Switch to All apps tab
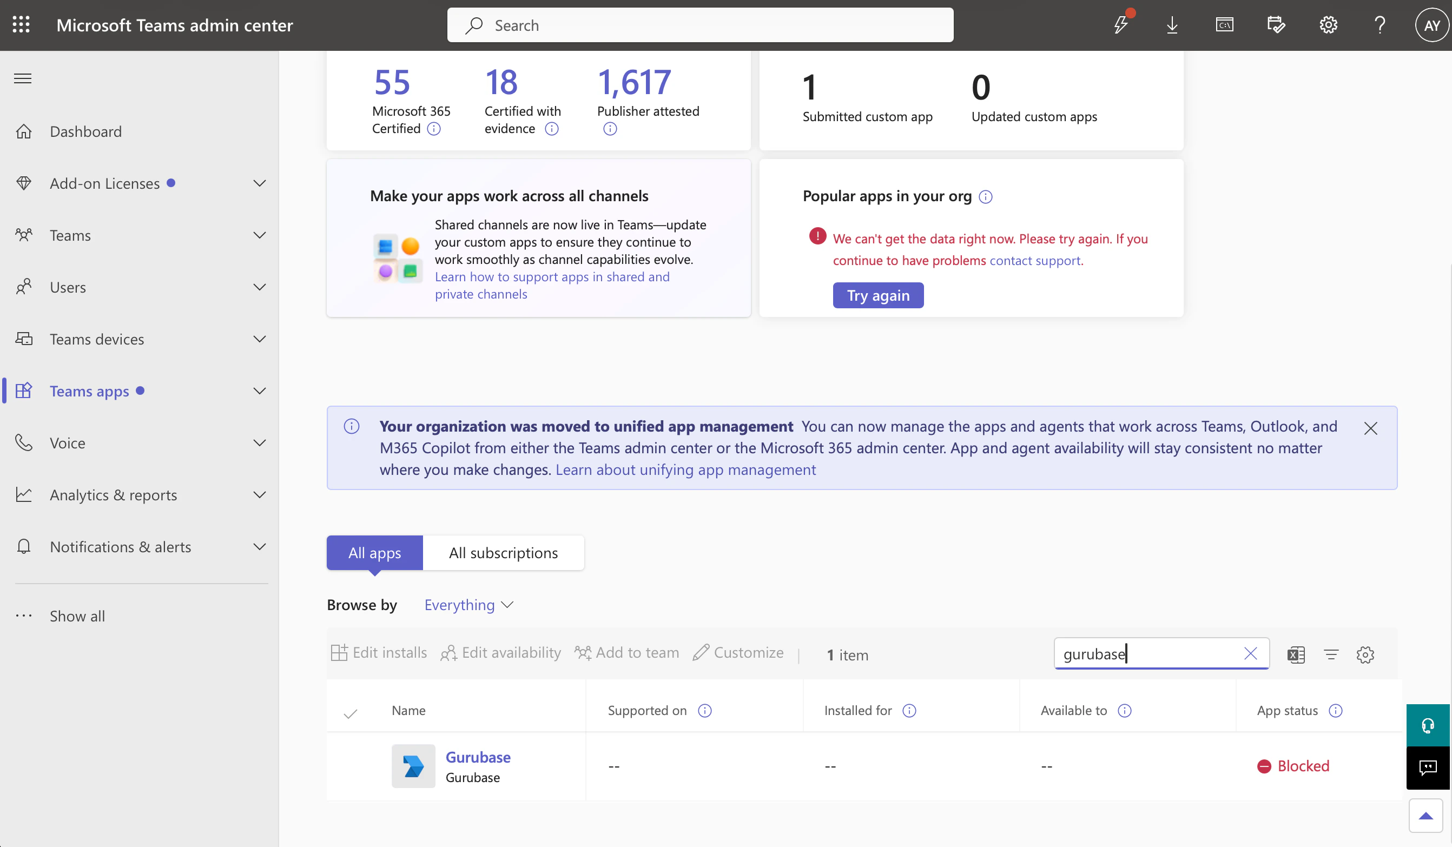The width and height of the screenshot is (1452, 847). pos(374,553)
